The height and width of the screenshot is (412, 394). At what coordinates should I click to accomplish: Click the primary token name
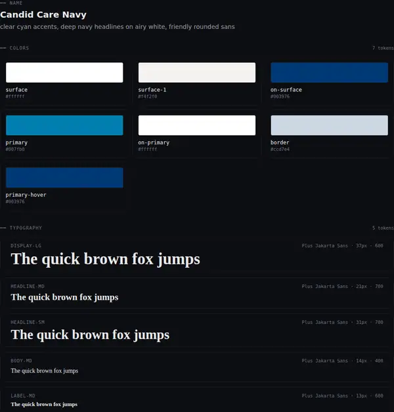16,142
